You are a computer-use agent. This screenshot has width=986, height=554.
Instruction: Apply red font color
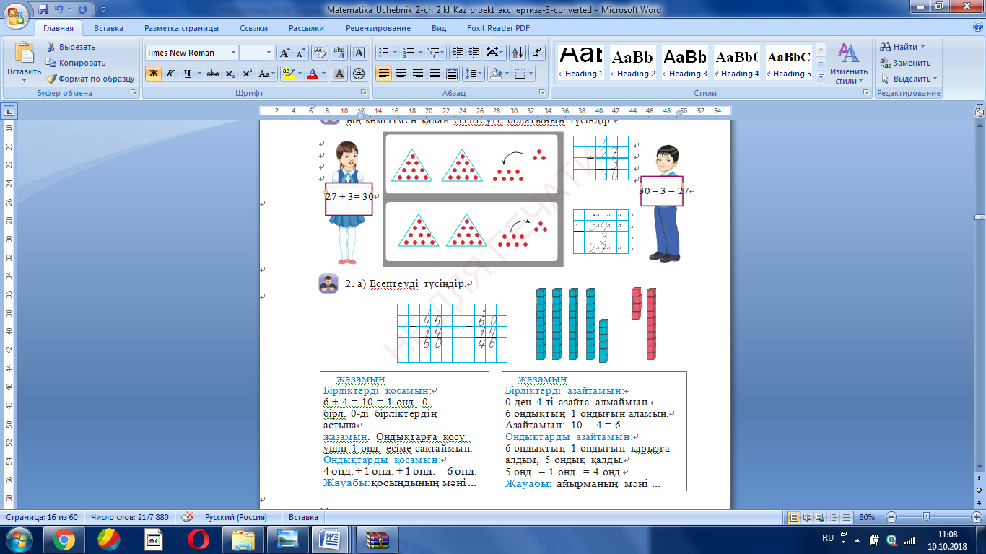coord(313,74)
